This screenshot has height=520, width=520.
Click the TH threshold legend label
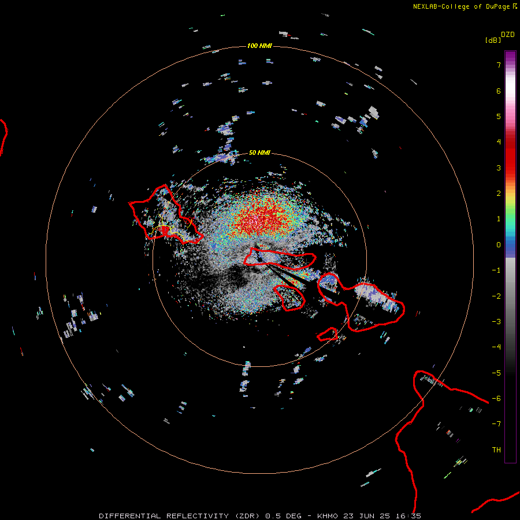tap(496, 450)
